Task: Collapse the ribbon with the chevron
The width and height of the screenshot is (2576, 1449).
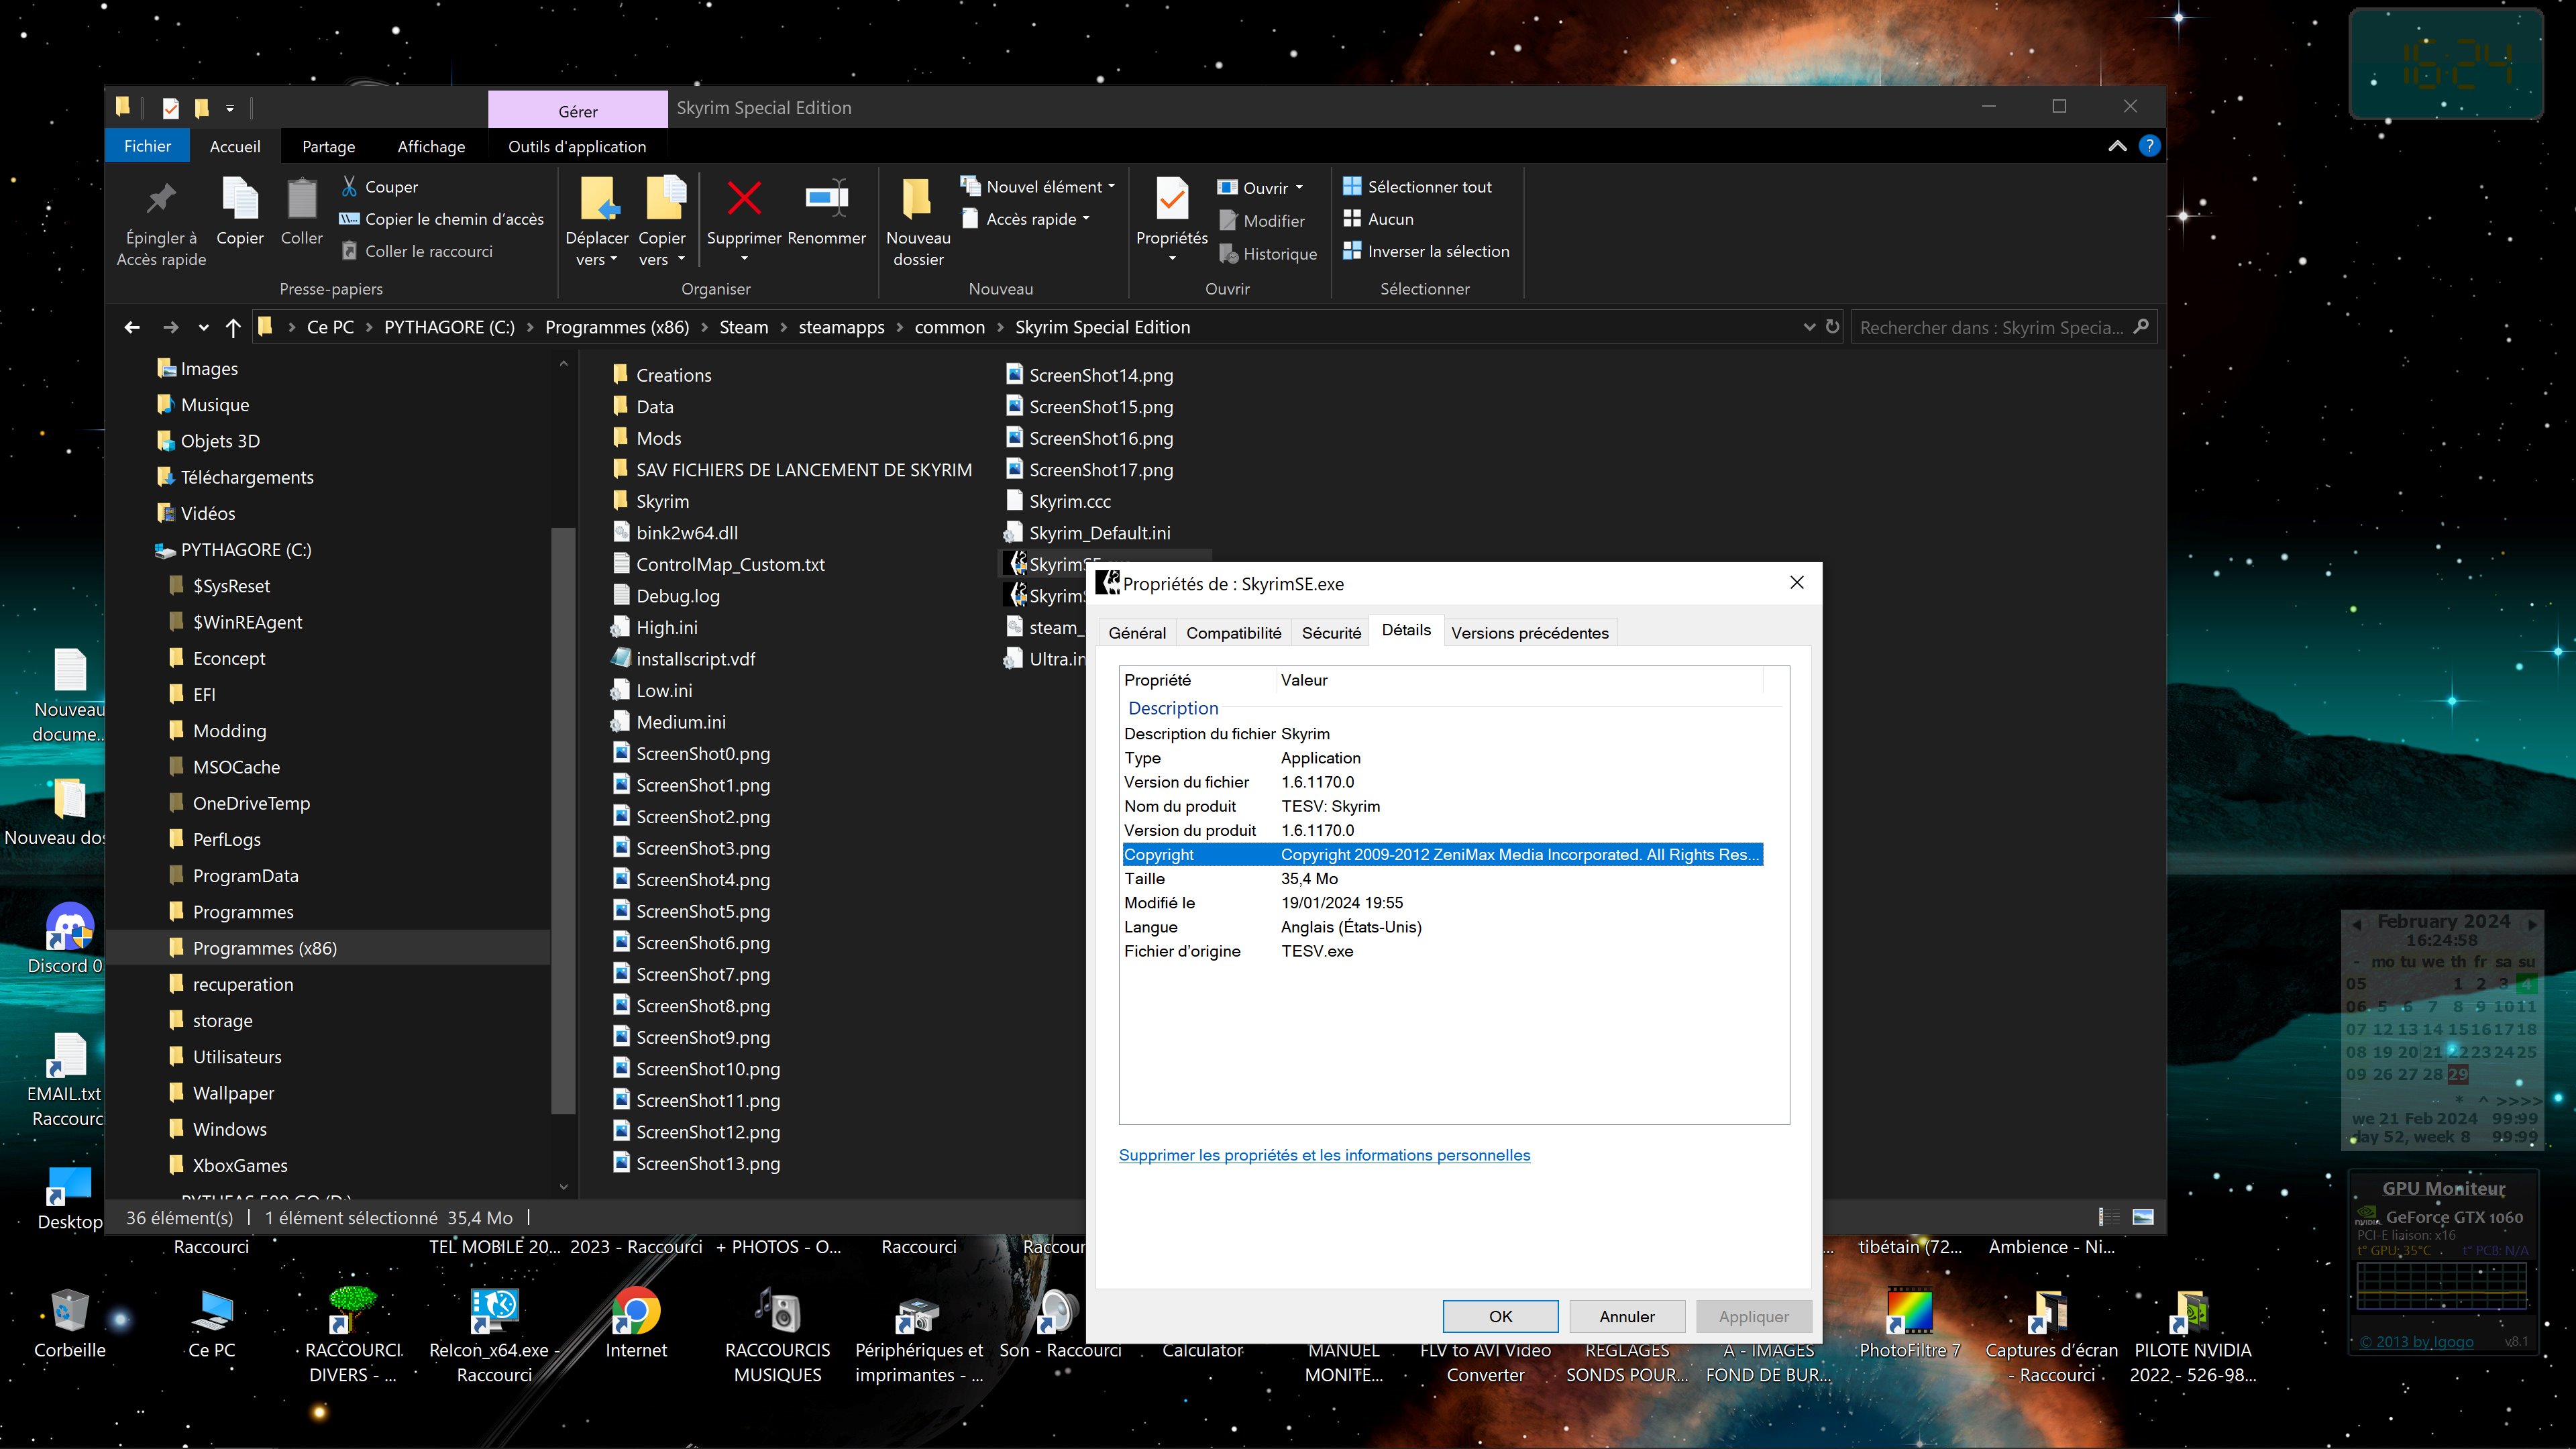Action: [2117, 146]
